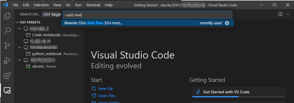Viewport: 294px width, 103px height.
Task: Click the Open File... link
Action: [x=108, y=96]
